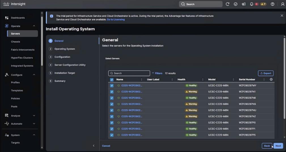Screen dimensions: 286x152
Task: Open the user profile icon
Action: point(283,4)
